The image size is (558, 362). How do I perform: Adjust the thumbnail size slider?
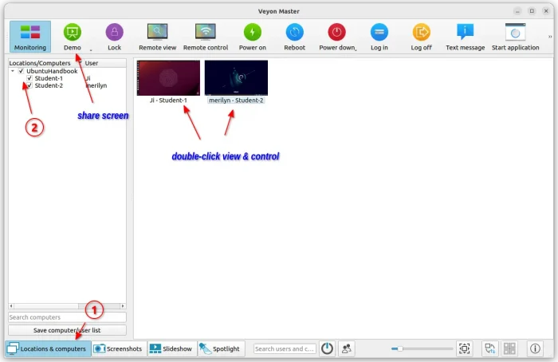(399, 348)
